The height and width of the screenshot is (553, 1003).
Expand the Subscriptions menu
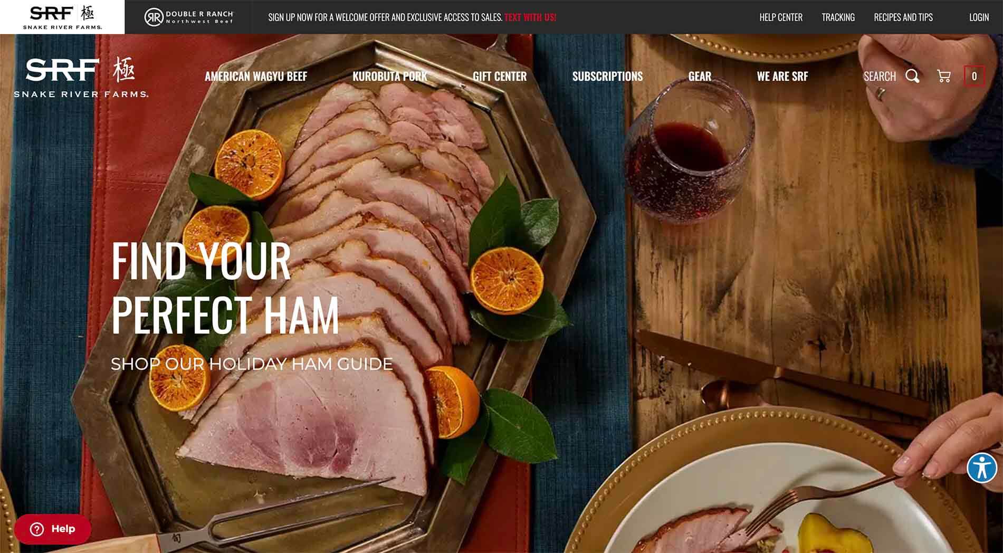[x=607, y=77]
